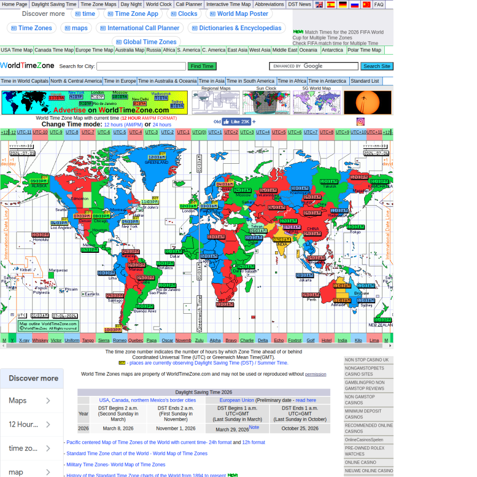Choose the Spanish flag language icon

tap(331, 5)
